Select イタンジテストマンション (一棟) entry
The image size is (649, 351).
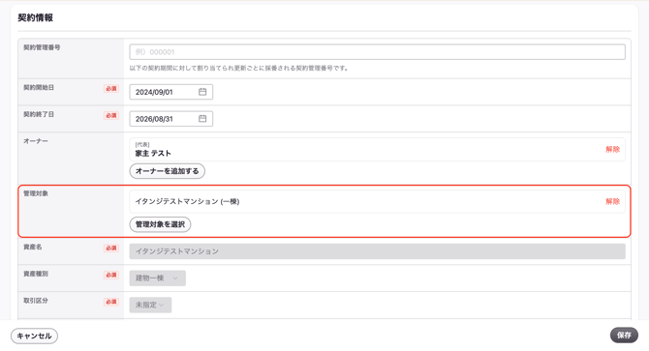[377, 201]
